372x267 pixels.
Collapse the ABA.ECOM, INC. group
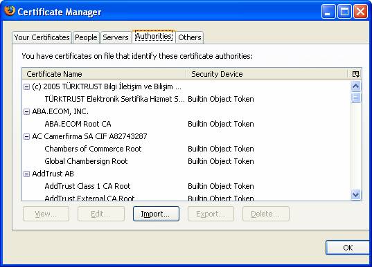(26, 112)
